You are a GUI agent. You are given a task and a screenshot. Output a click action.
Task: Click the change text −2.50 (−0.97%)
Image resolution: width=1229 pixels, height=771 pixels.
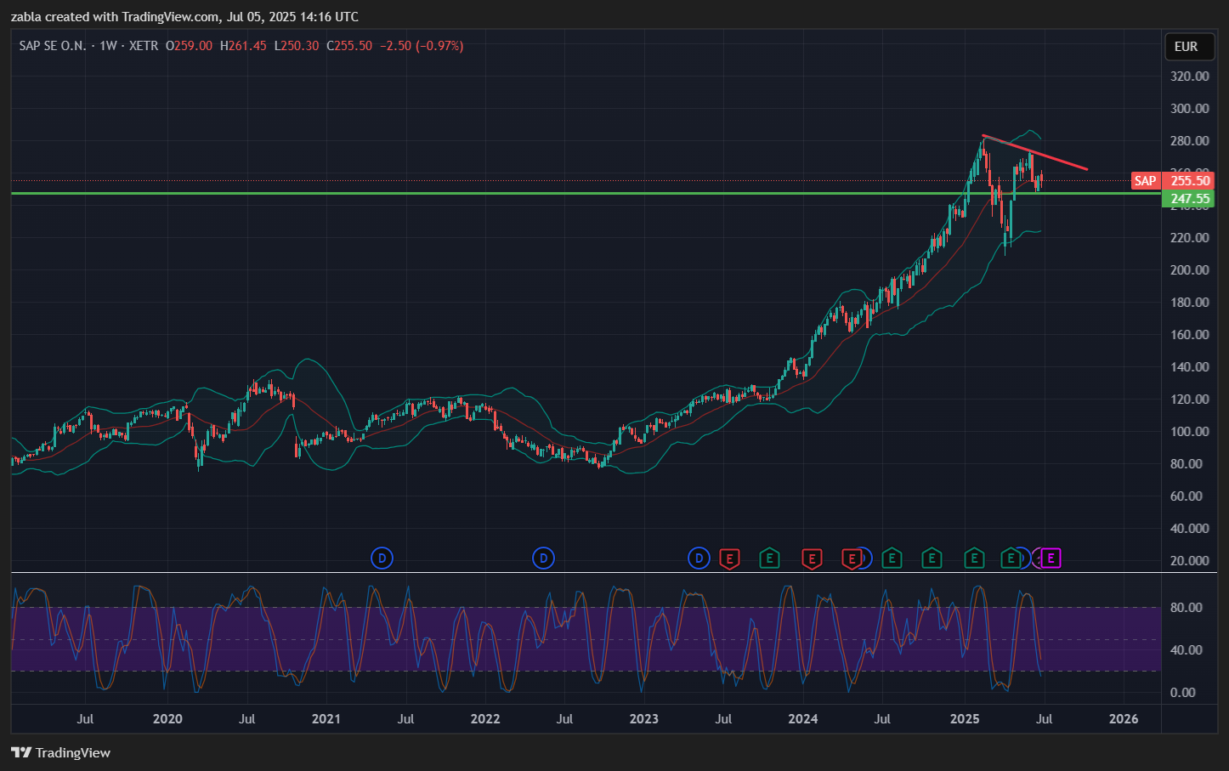pyautogui.click(x=422, y=46)
